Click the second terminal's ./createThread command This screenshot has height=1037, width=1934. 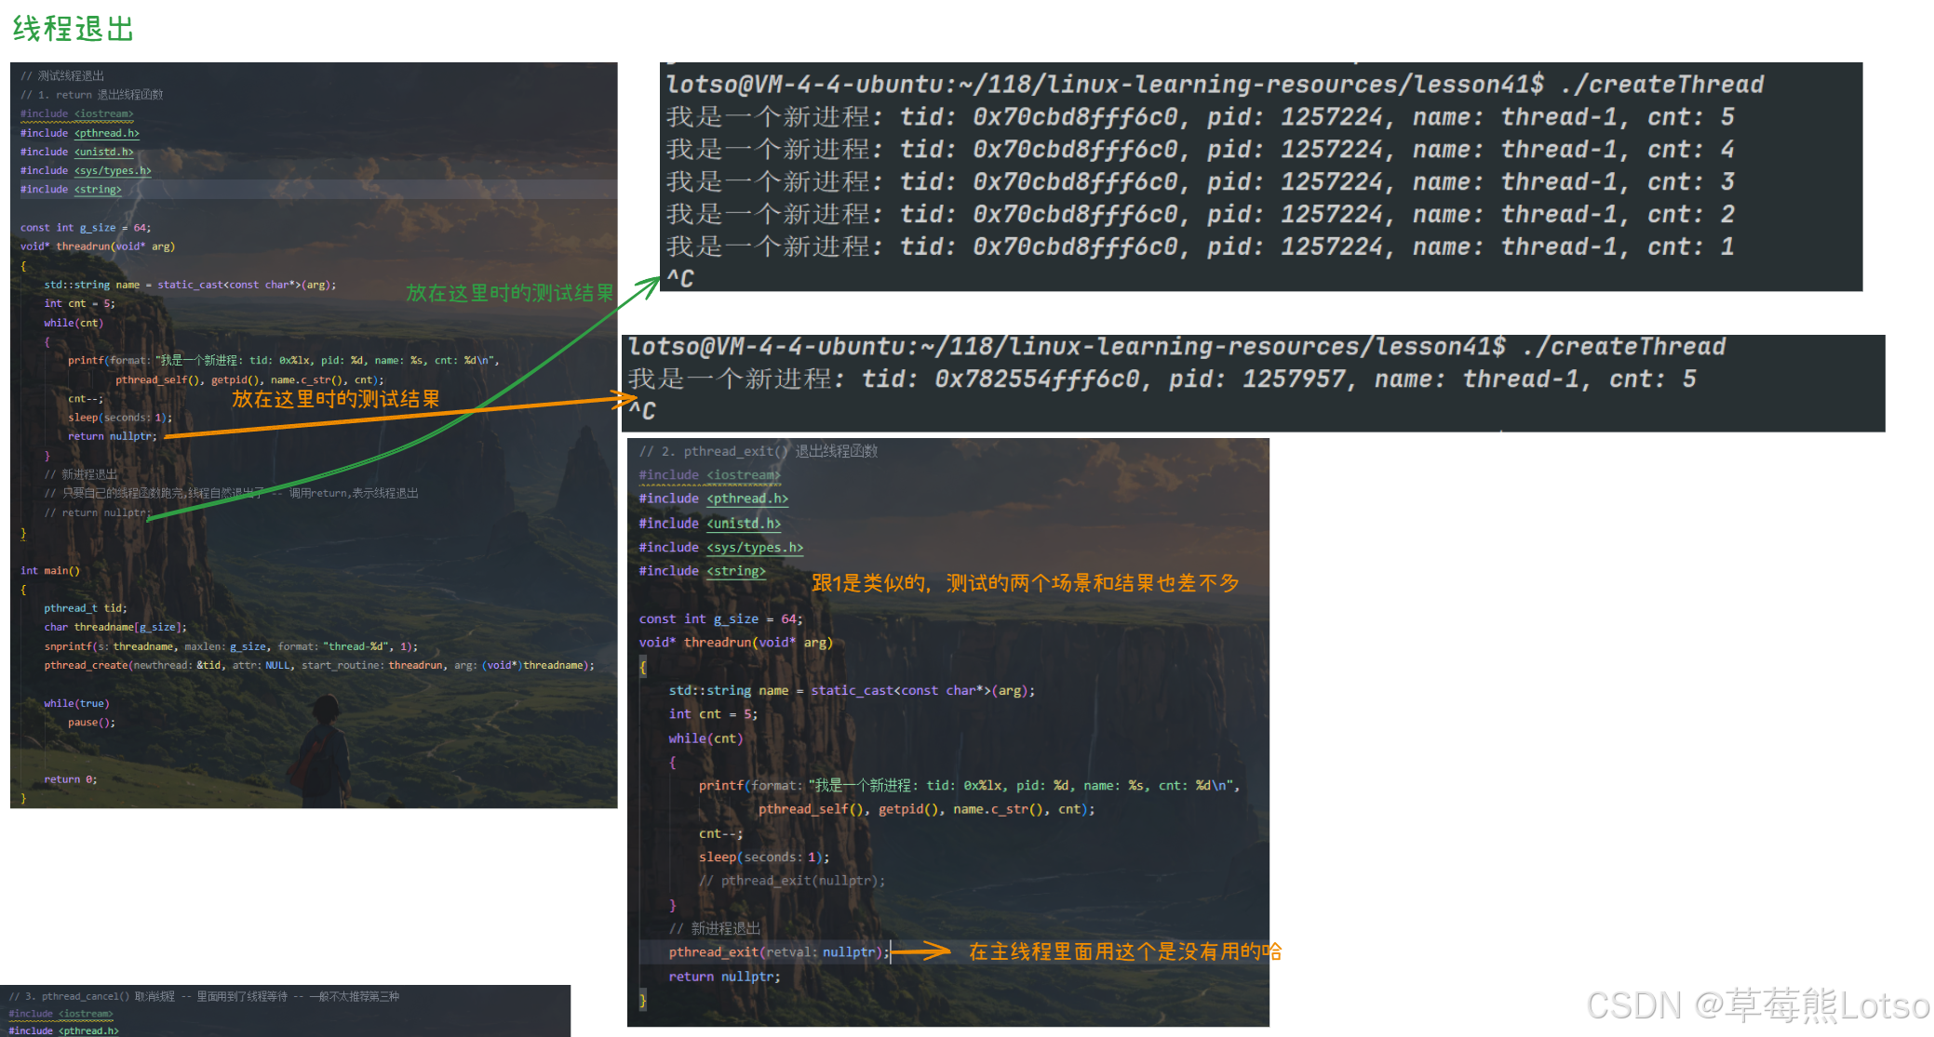point(1624,347)
